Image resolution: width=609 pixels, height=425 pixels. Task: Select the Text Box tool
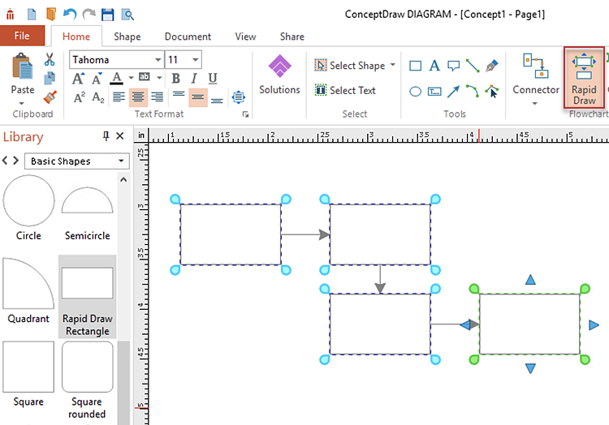(434, 92)
